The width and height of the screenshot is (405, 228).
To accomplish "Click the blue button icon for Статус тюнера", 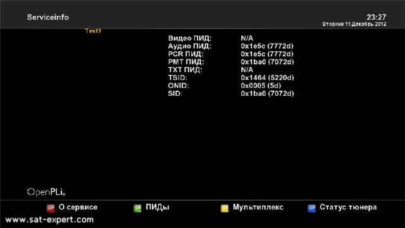I will click(311, 208).
